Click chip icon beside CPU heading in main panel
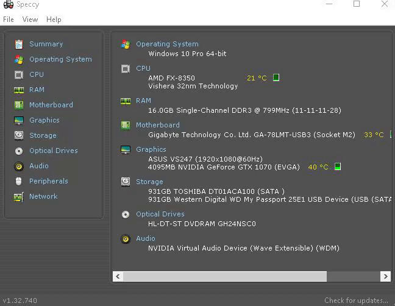The image size is (395, 306). tap(126, 69)
